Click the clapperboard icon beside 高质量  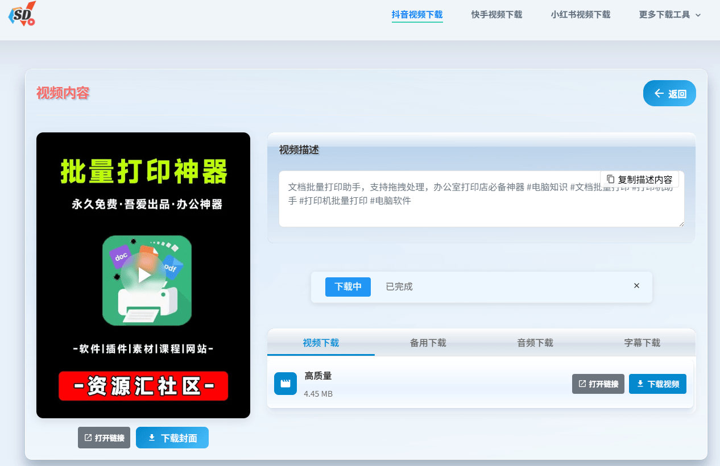285,384
